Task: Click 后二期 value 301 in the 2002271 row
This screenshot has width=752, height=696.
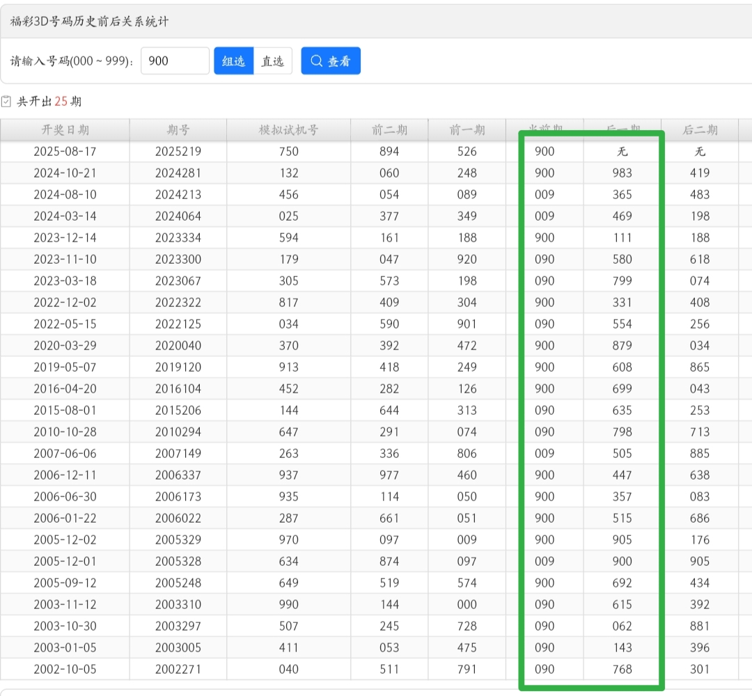Action: coord(700,669)
